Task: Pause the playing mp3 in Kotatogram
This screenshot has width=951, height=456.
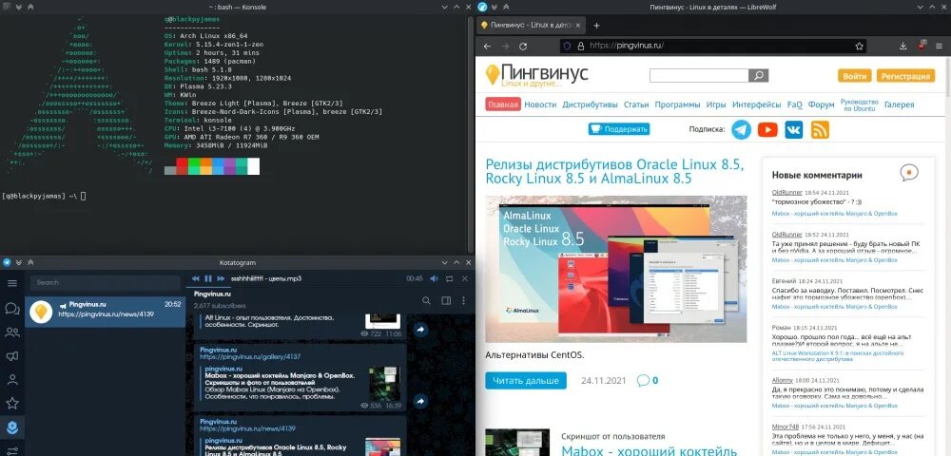Action: point(208,278)
